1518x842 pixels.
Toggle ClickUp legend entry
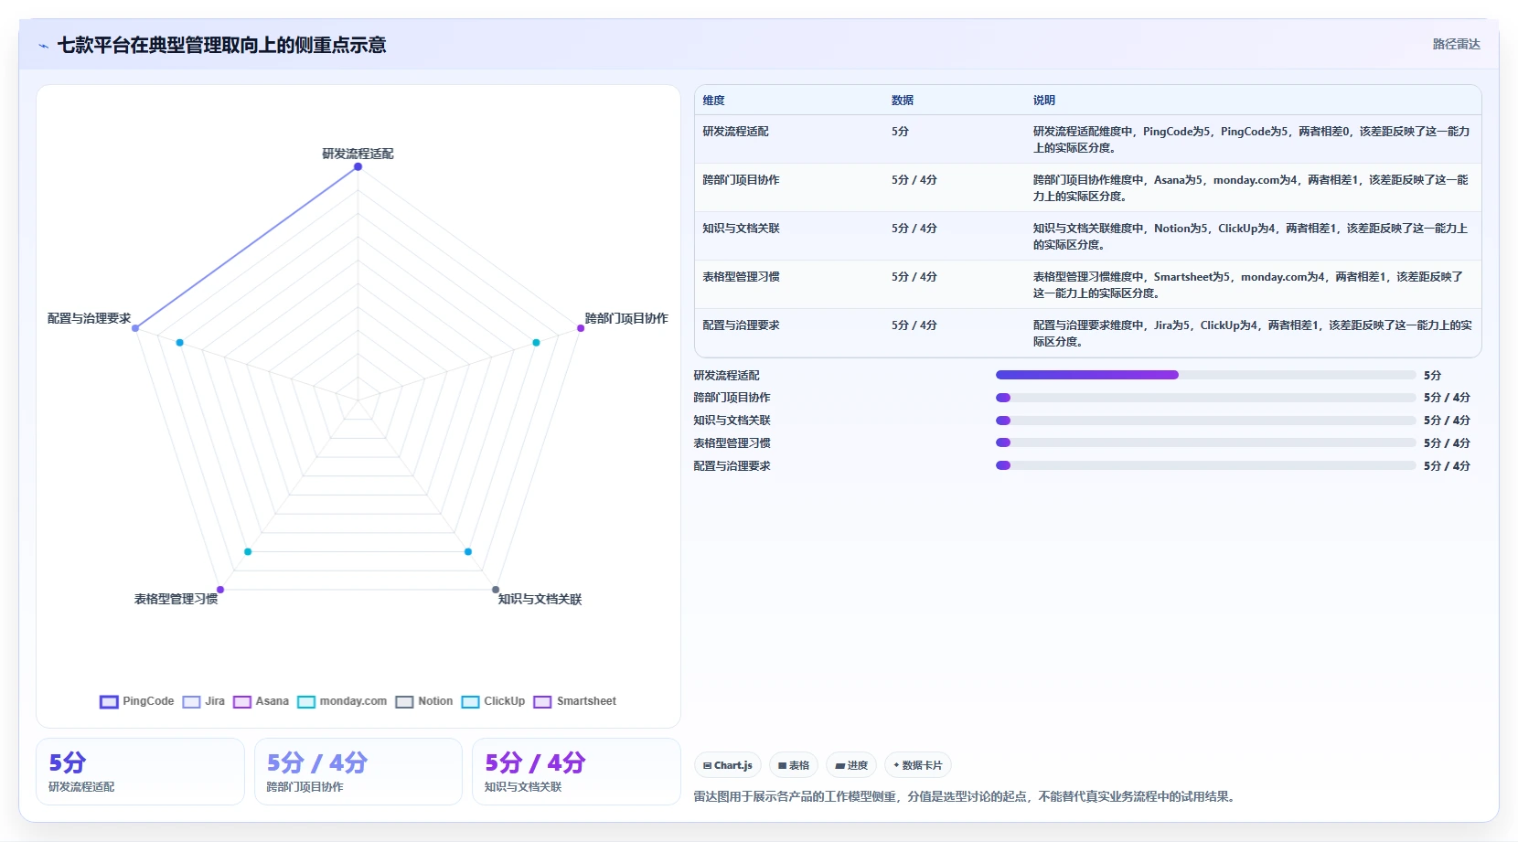[x=493, y=701]
